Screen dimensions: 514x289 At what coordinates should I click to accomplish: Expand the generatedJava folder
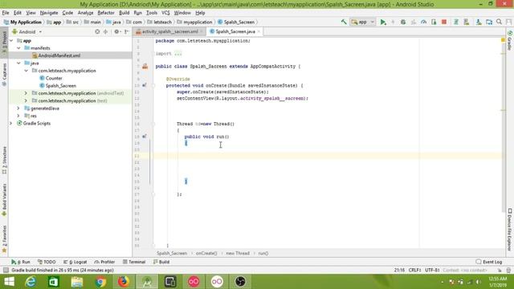click(x=18, y=108)
